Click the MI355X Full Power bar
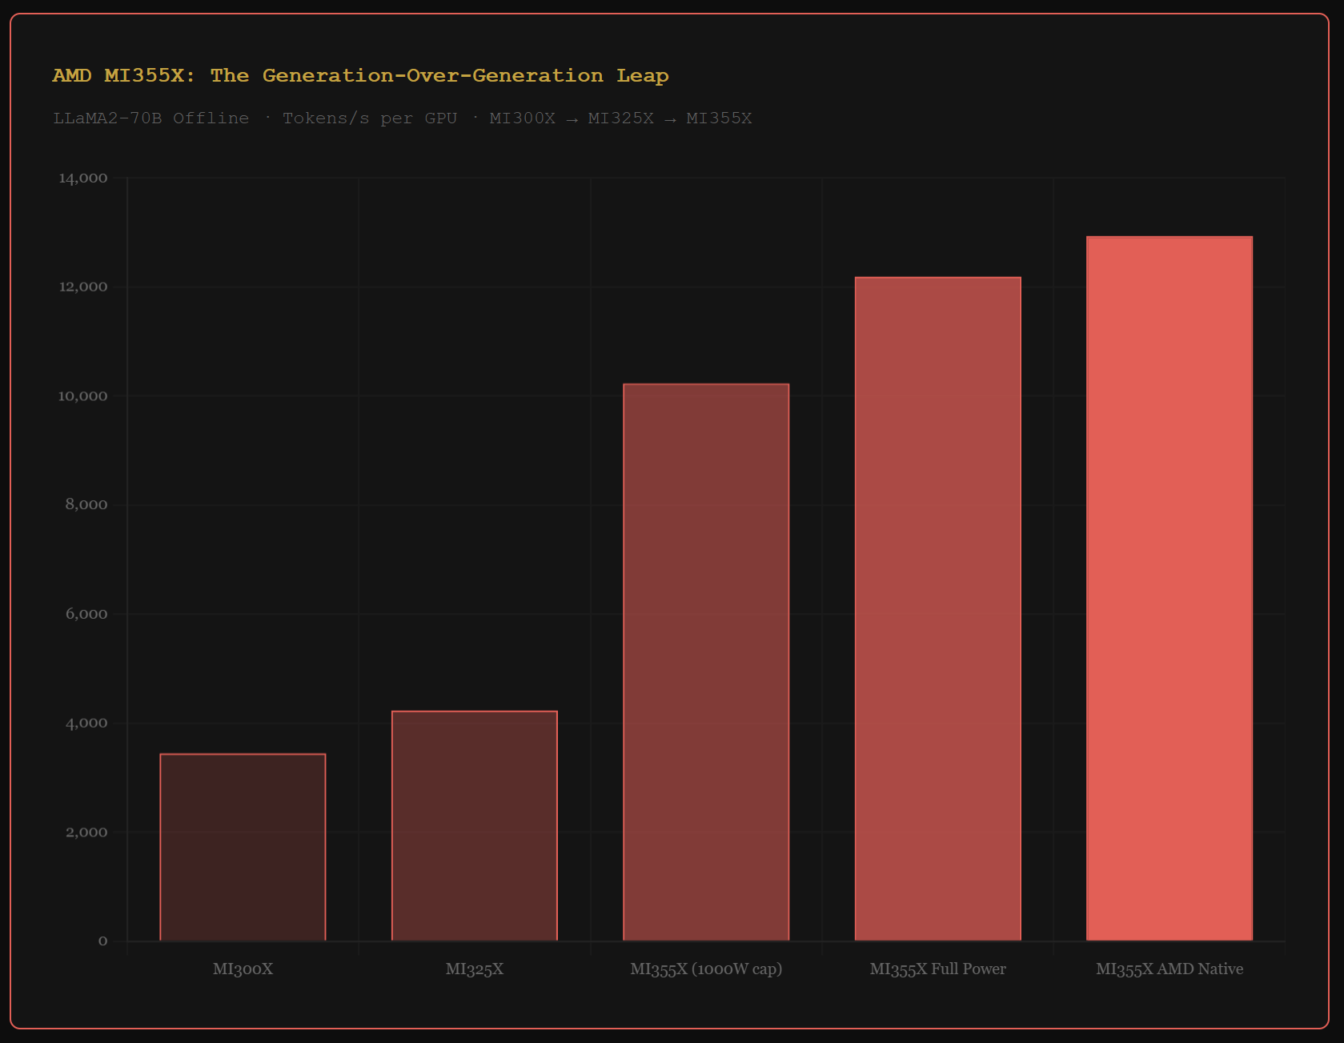This screenshot has height=1043, width=1344. pyautogui.click(x=938, y=608)
